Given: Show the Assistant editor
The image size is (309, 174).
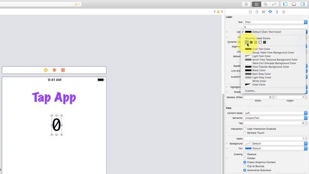Looking at the screenshot, I should pyautogui.click(x=266, y=4).
